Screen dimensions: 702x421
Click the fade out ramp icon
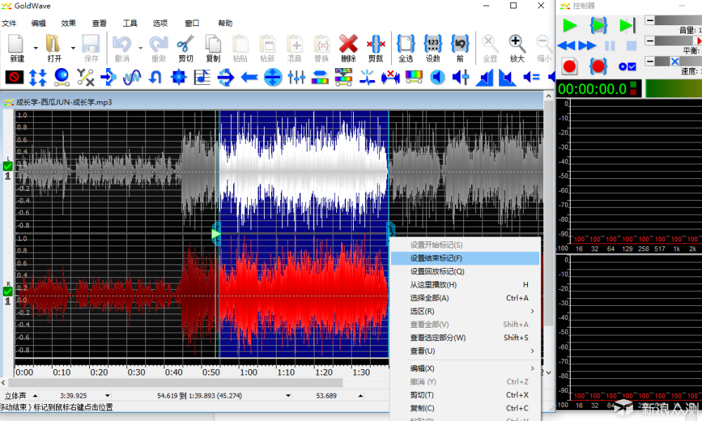point(508,77)
